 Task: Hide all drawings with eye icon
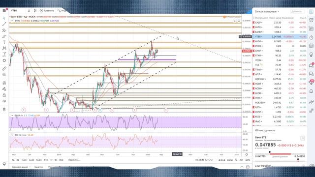(4, 101)
